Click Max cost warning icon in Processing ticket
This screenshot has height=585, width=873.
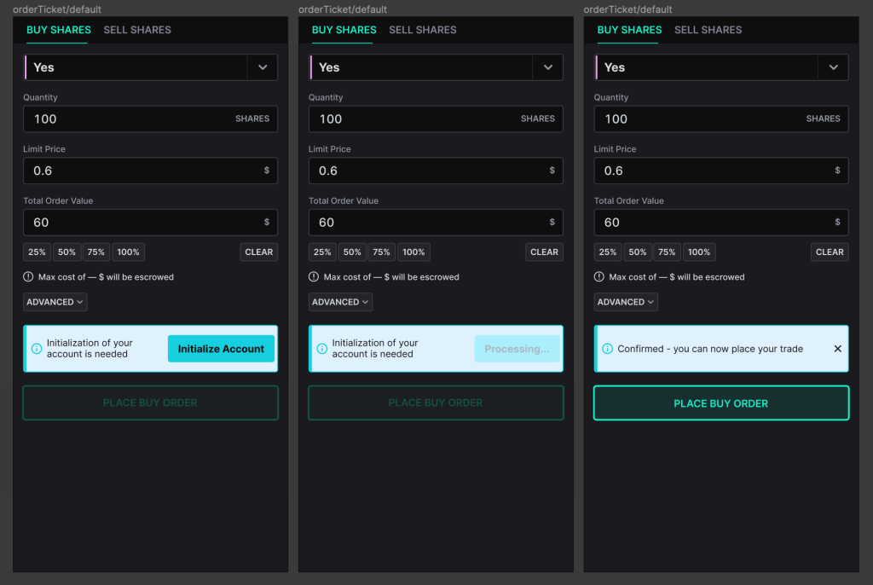pos(314,277)
